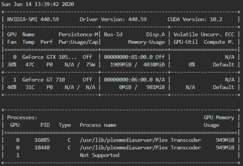The width and height of the screenshot is (243, 166).
Task: Click the Persistence-M column header
Action: pos(78,34)
